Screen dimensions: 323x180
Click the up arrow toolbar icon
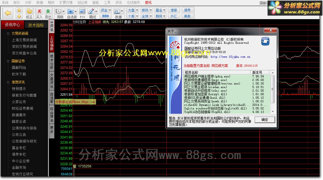click(19, 10)
